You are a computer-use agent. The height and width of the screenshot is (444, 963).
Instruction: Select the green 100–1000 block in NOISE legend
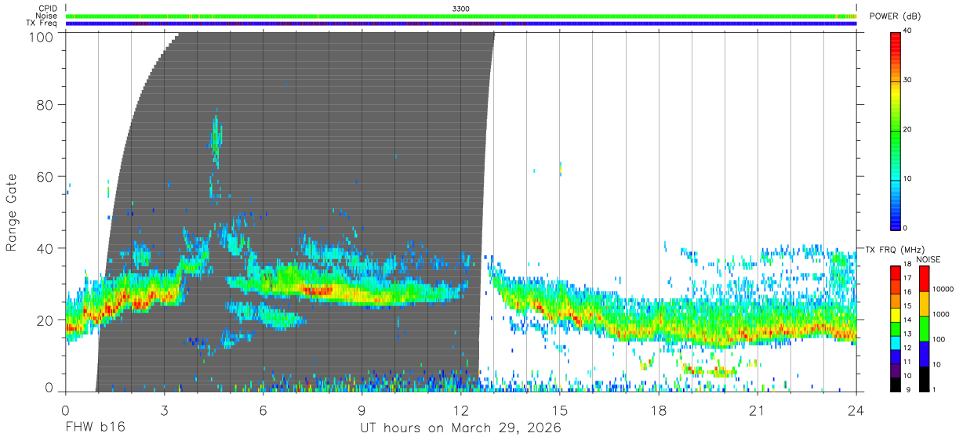click(925, 328)
